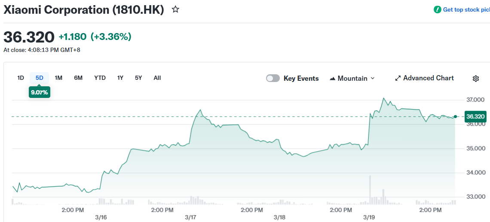Click the 3/16 date label
This screenshot has height=222, width=490.
coord(101,217)
